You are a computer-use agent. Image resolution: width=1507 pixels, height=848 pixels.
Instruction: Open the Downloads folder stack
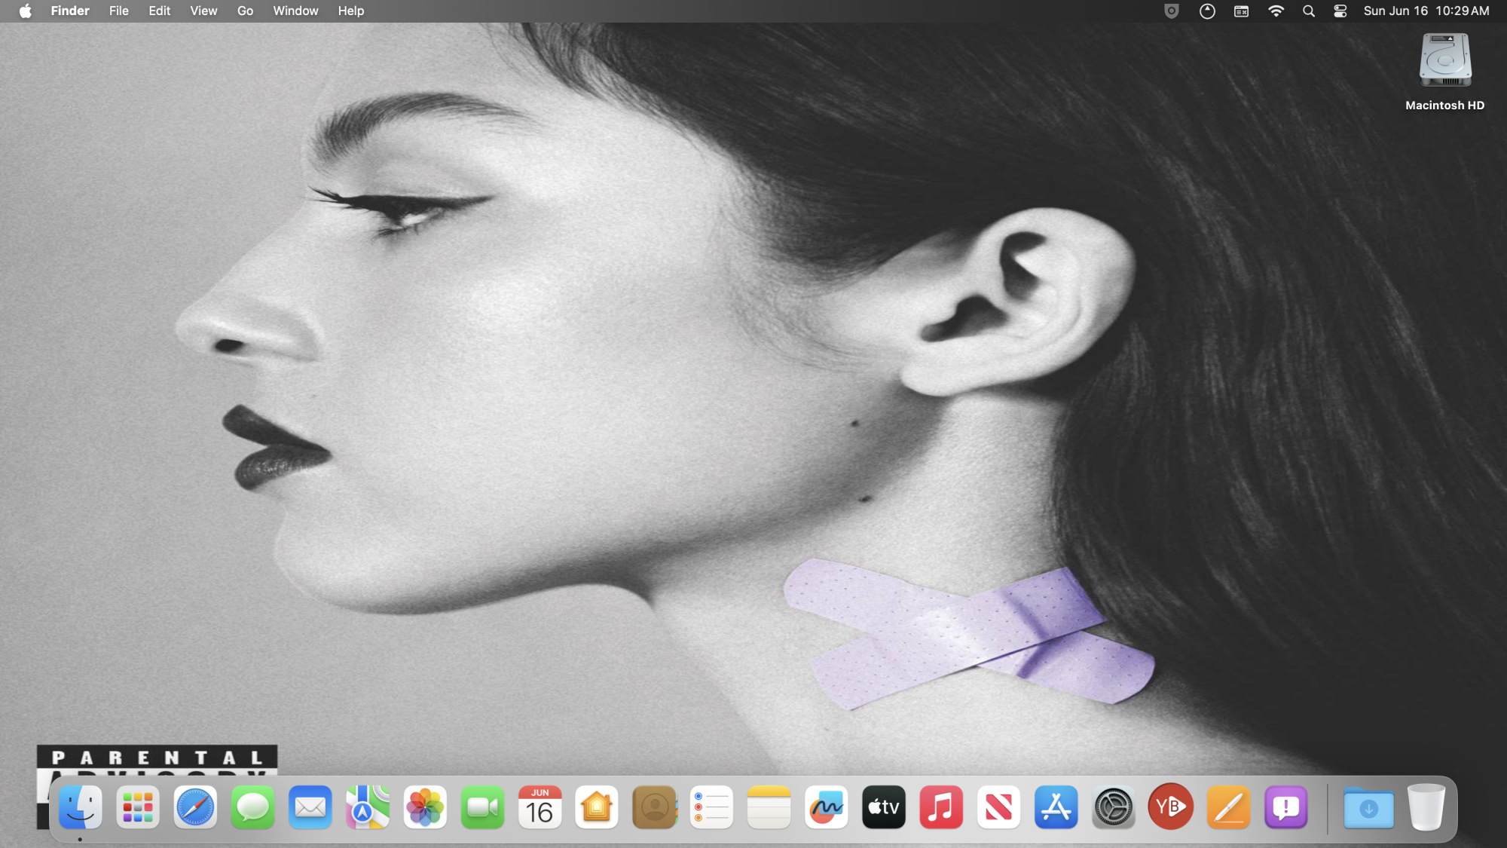pos(1368,808)
